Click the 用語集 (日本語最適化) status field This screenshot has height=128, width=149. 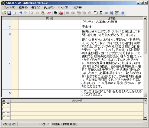(x=97, y=124)
